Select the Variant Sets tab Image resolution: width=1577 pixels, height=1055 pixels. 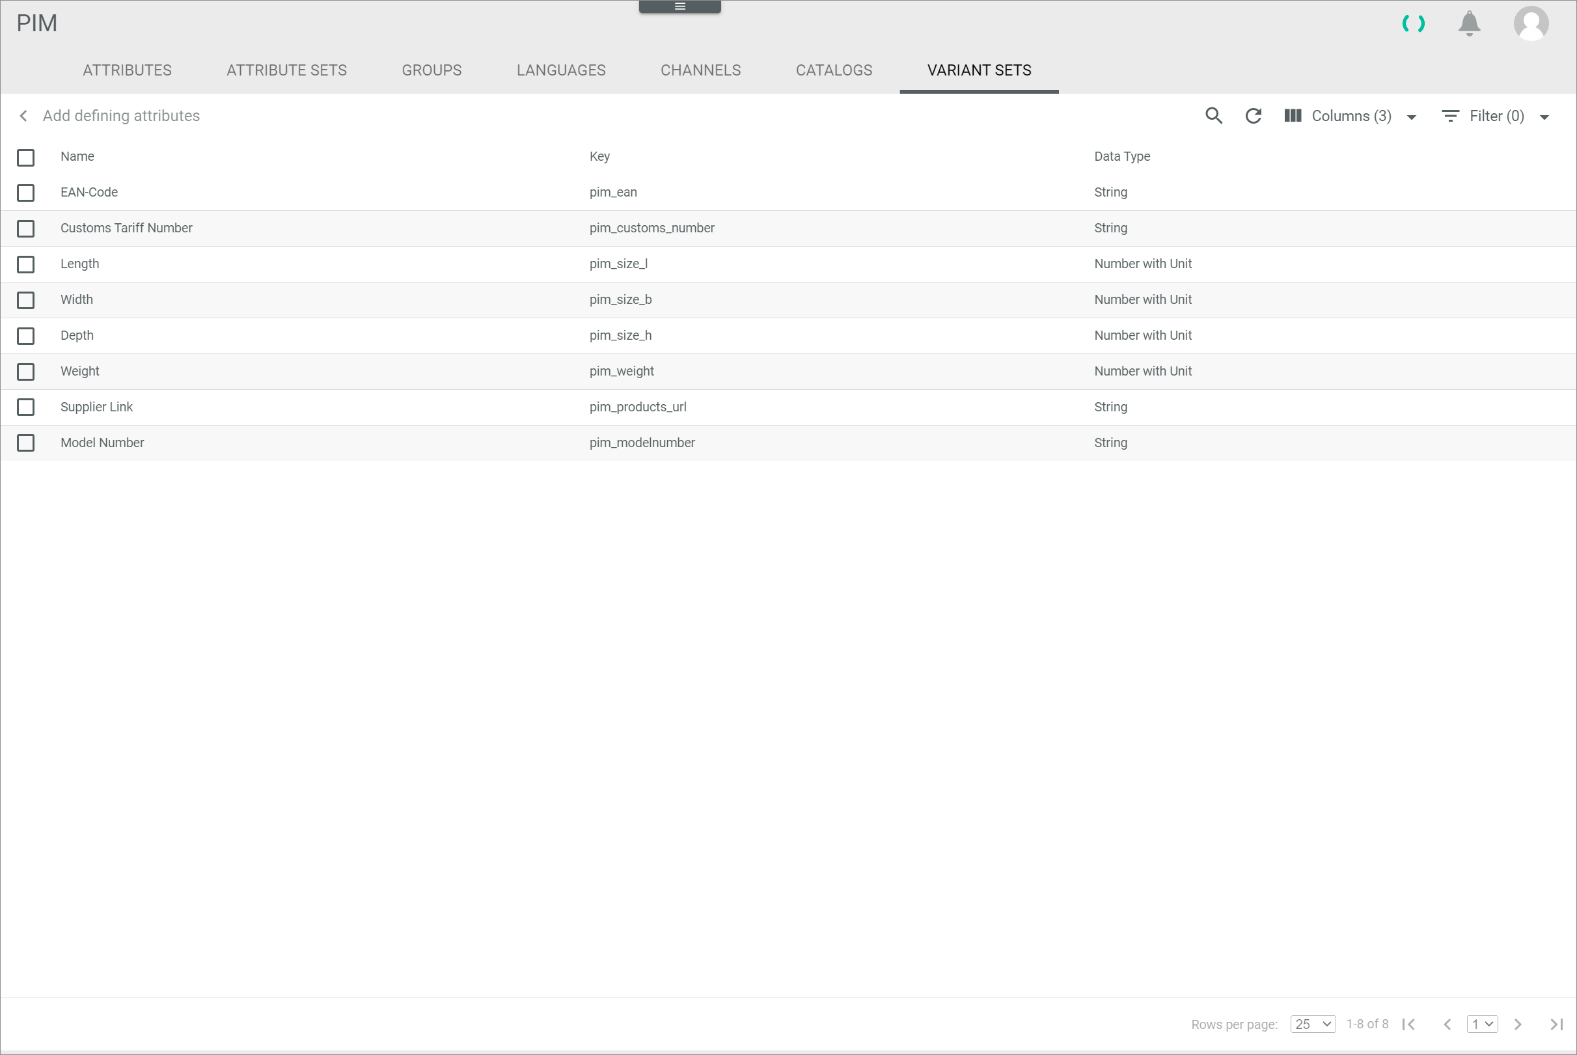pos(979,70)
